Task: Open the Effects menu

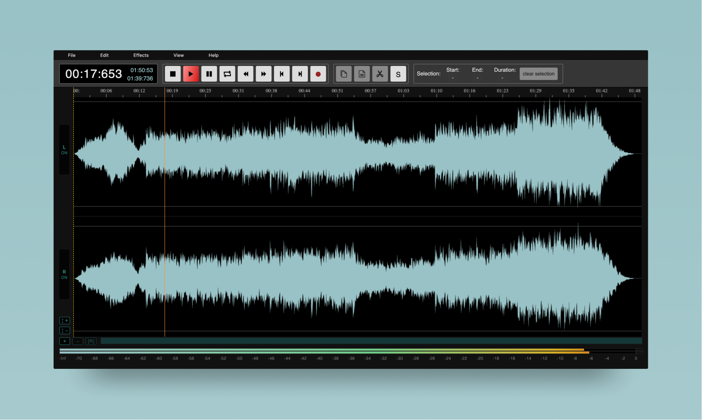Action: pos(141,55)
